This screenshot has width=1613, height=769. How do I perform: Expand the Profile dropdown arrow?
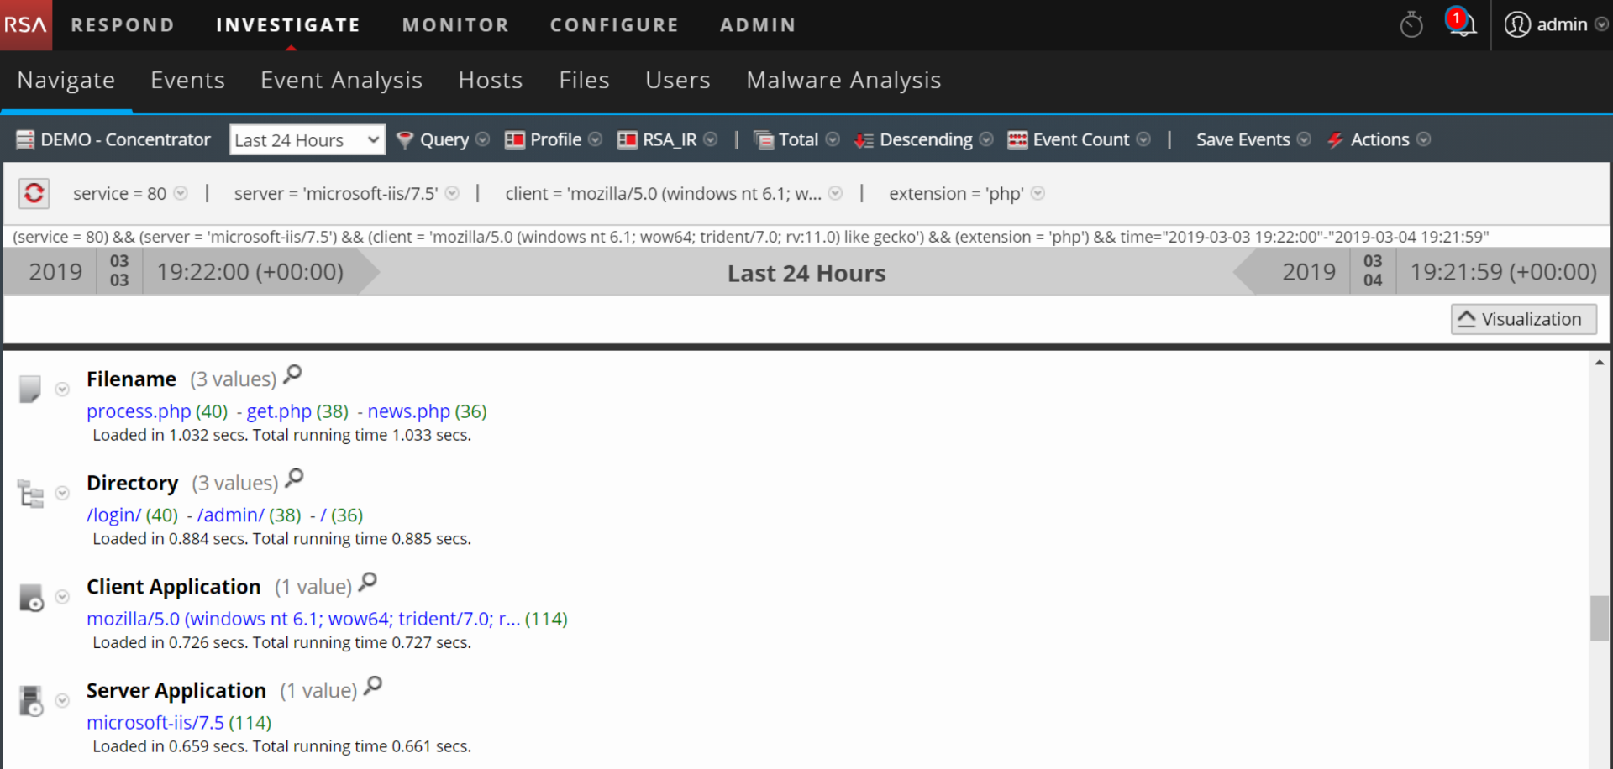coord(595,139)
